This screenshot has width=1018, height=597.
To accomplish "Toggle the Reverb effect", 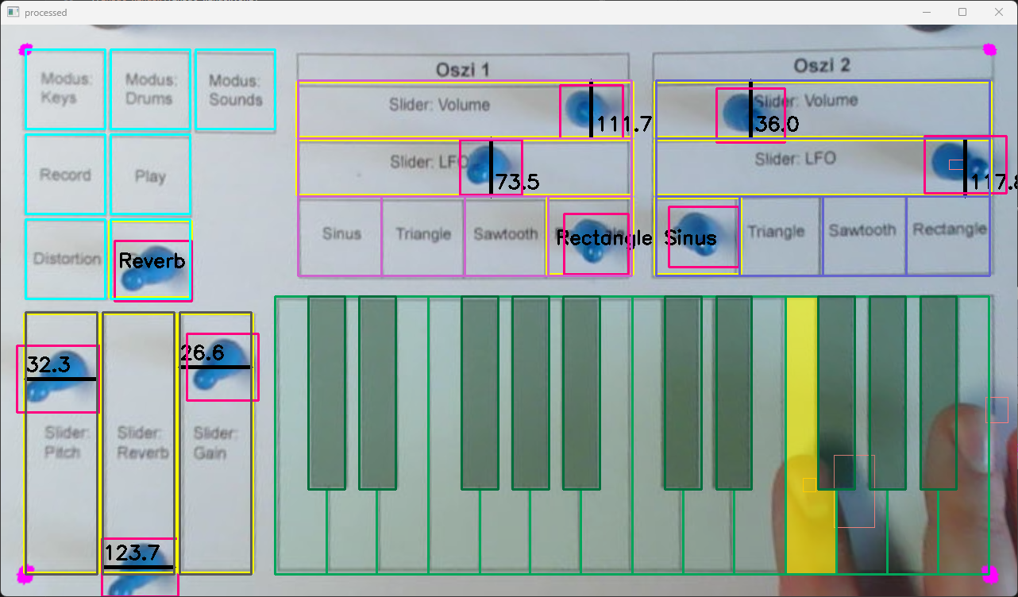I will pyautogui.click(x=151, y=261).
